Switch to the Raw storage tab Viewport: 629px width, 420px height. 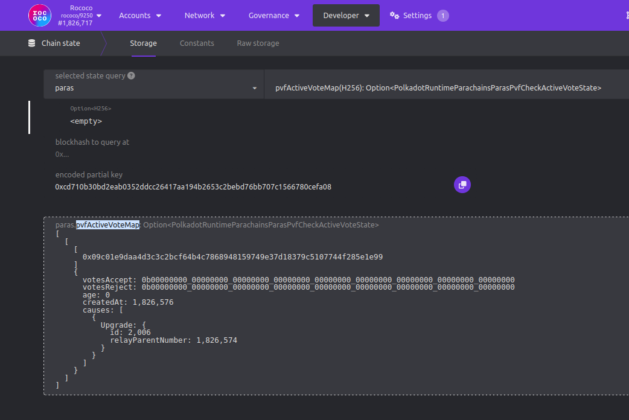point(258,43)
